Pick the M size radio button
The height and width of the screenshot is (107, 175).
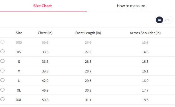click(x=2, y=71)
